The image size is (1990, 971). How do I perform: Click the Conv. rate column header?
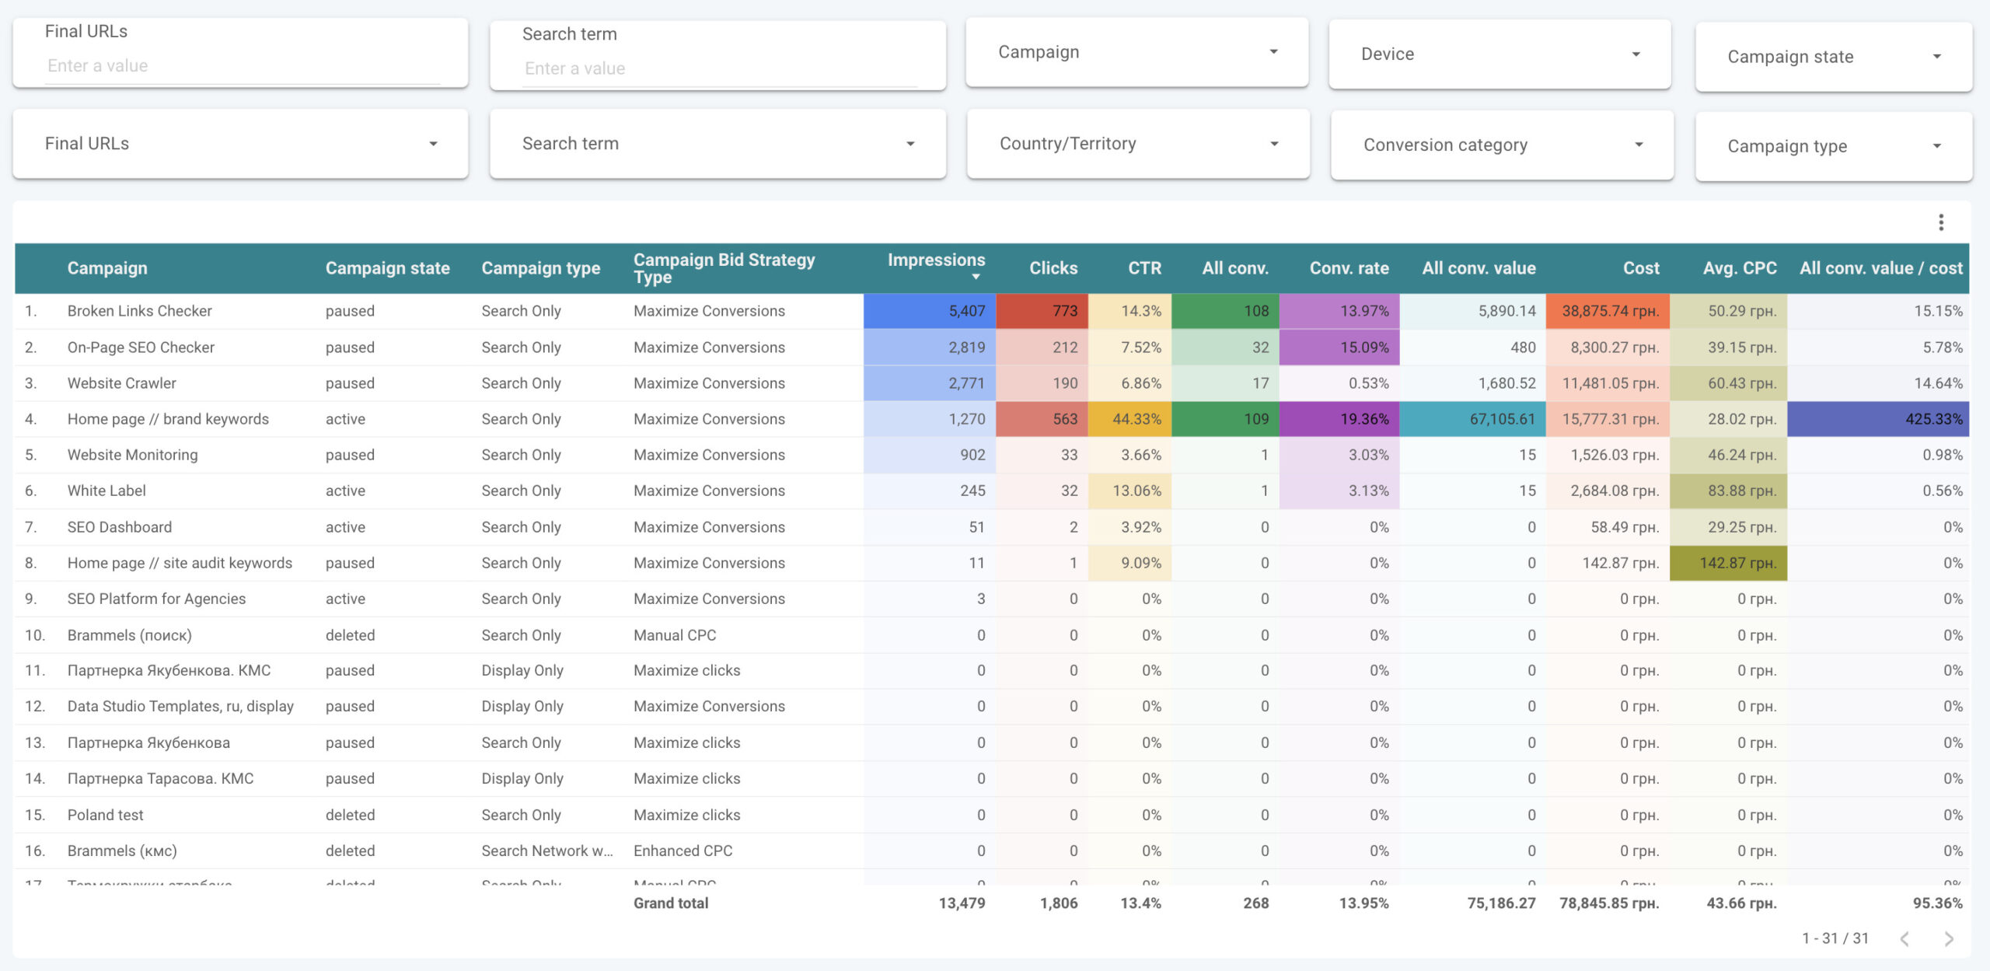(1349, 268)
